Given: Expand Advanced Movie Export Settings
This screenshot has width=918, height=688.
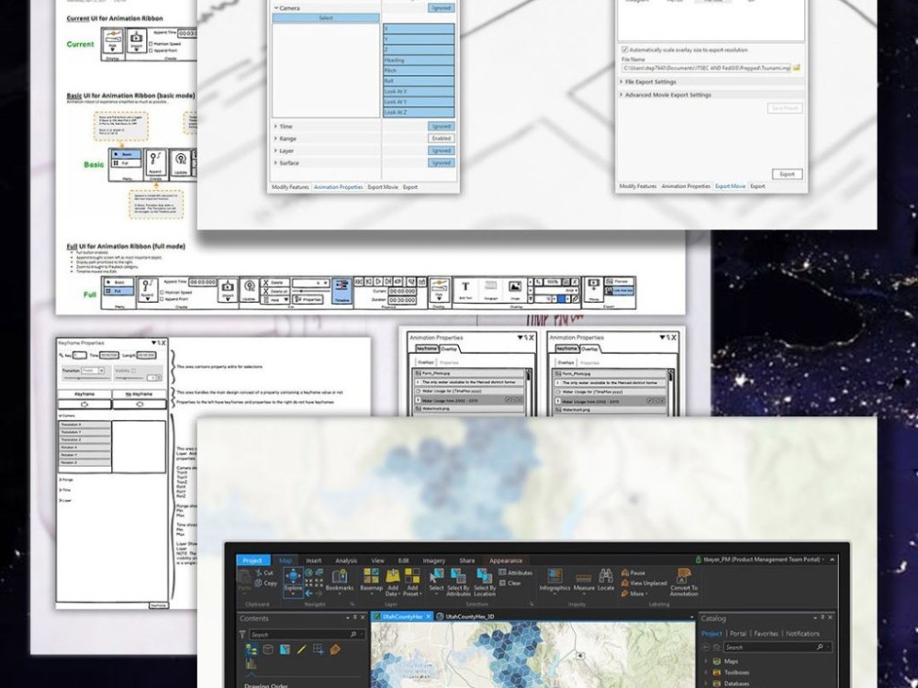Looking at the screenshot, I should click(621, 94).
